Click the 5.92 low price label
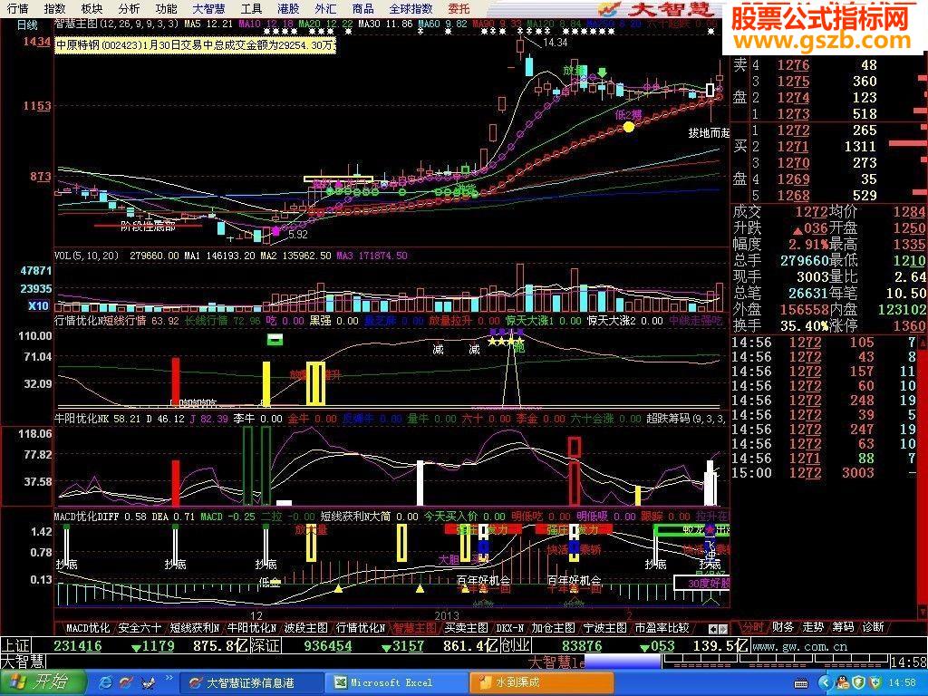This screenshot has width=928, height=696. pyautogui.click(x=297, y=235)
